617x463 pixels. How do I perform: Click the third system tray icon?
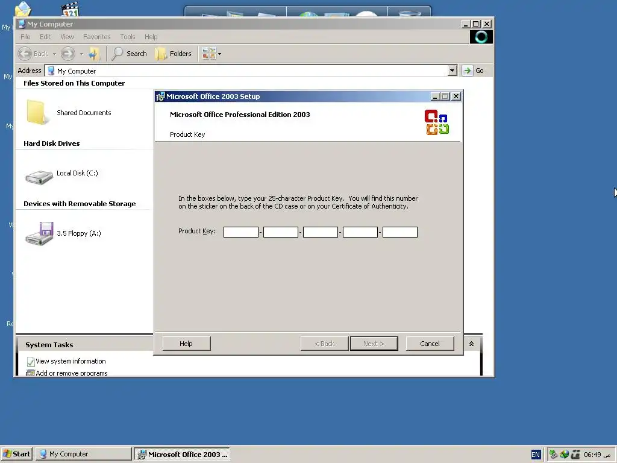tap(575, 455)
